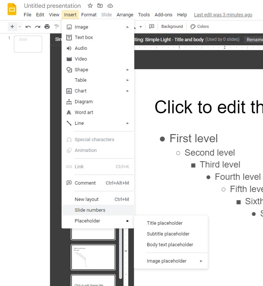Choose Word art from Insert menu
Image resolution: width=263 pixels, height=286 pixels.
pos(98,113)
